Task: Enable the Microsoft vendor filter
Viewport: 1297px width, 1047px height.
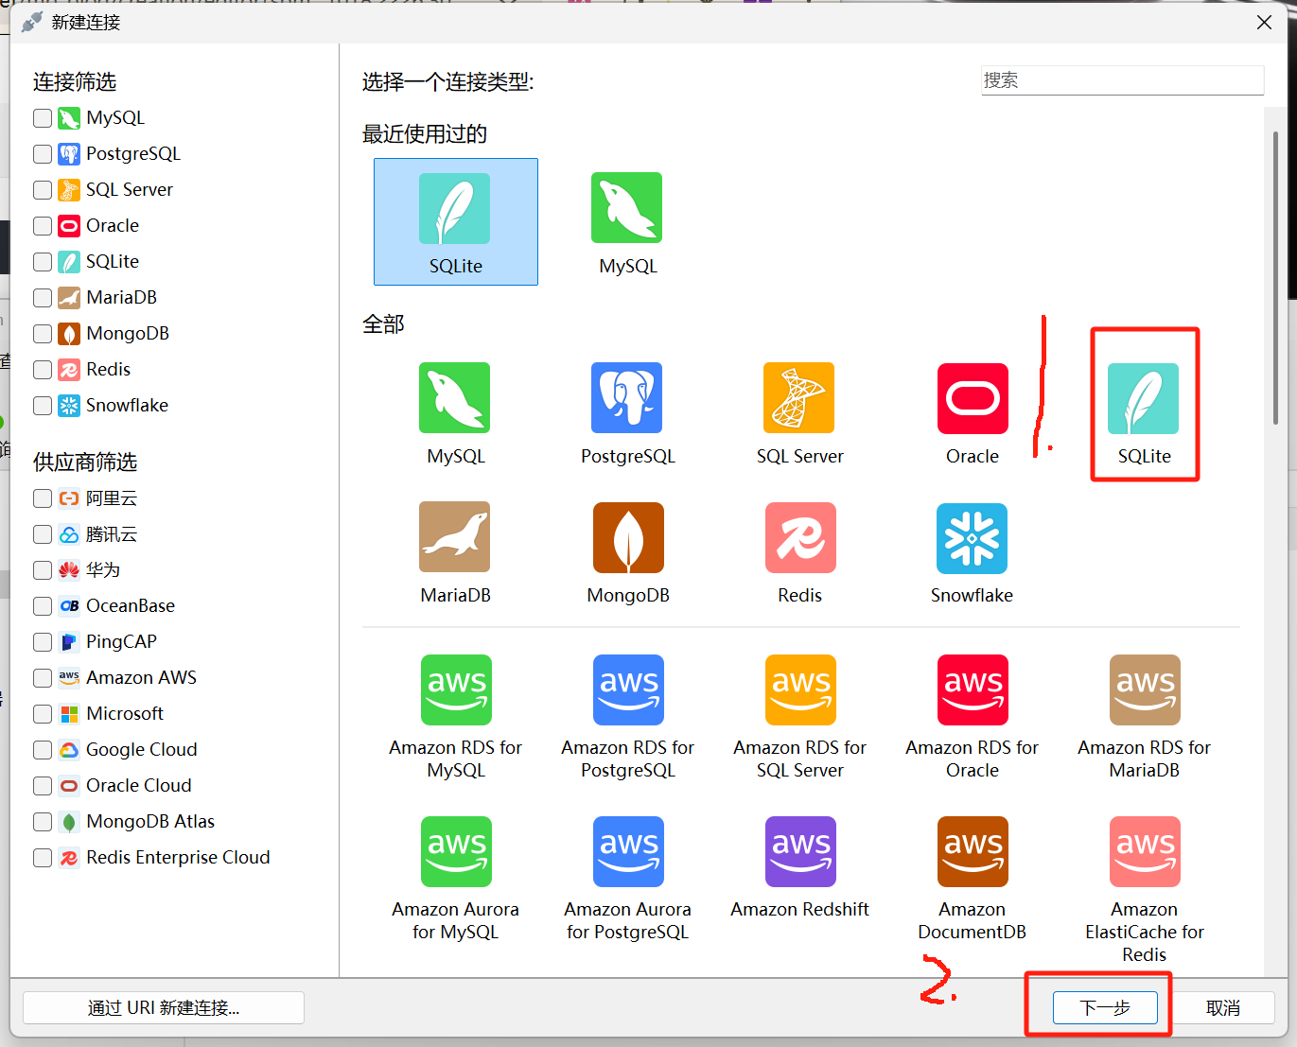Action: pos(43,714)
